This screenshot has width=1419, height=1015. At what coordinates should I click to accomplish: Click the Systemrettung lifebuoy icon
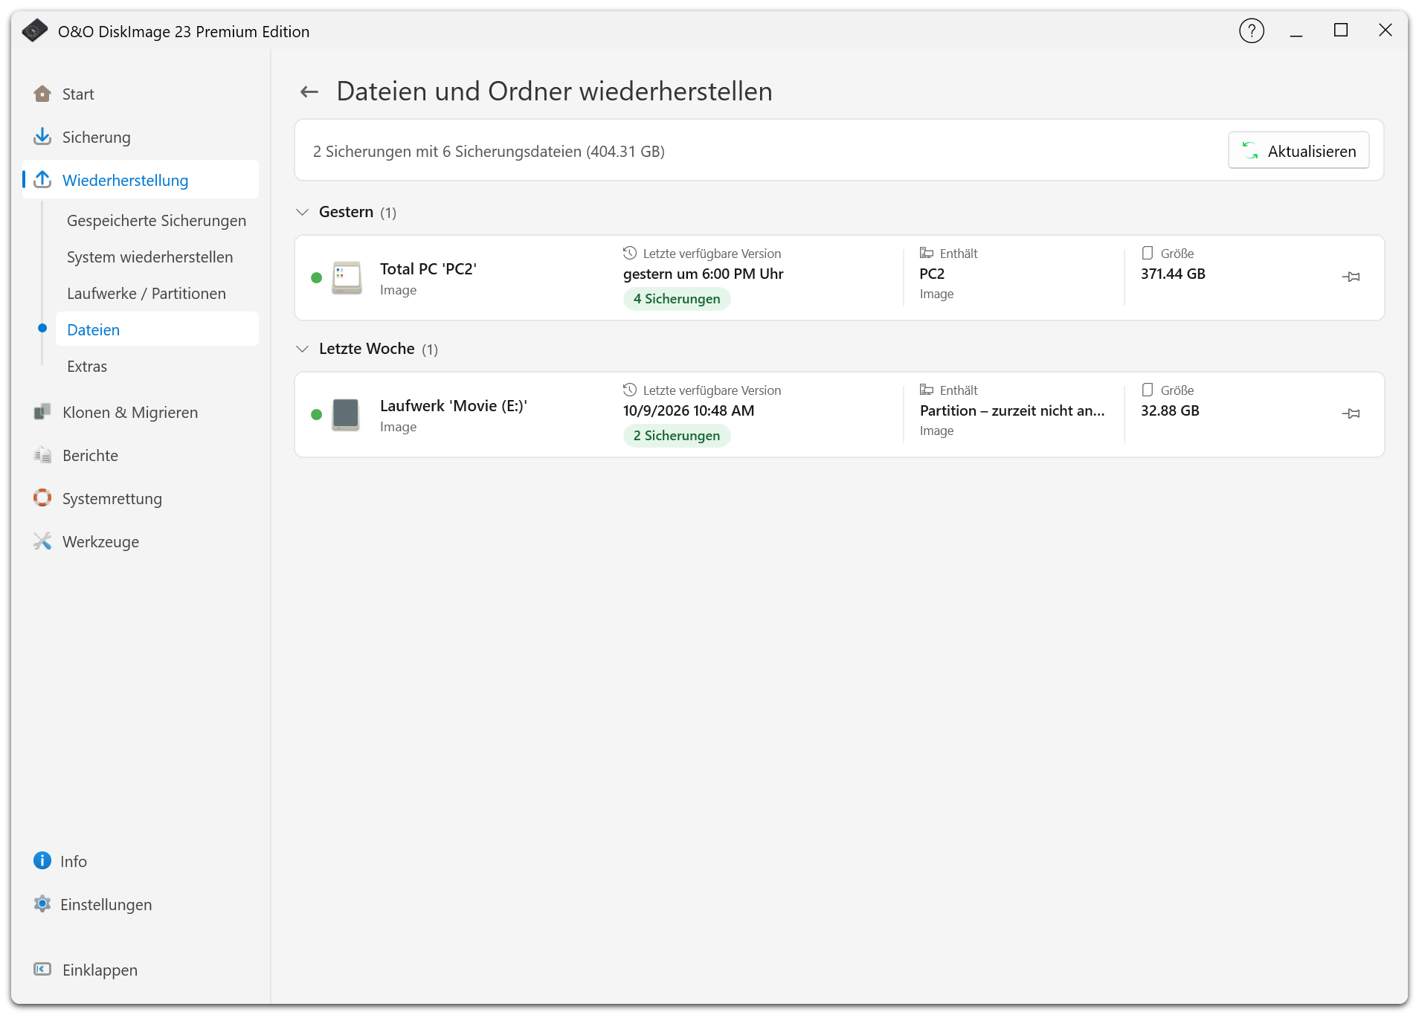click(42, 498)
